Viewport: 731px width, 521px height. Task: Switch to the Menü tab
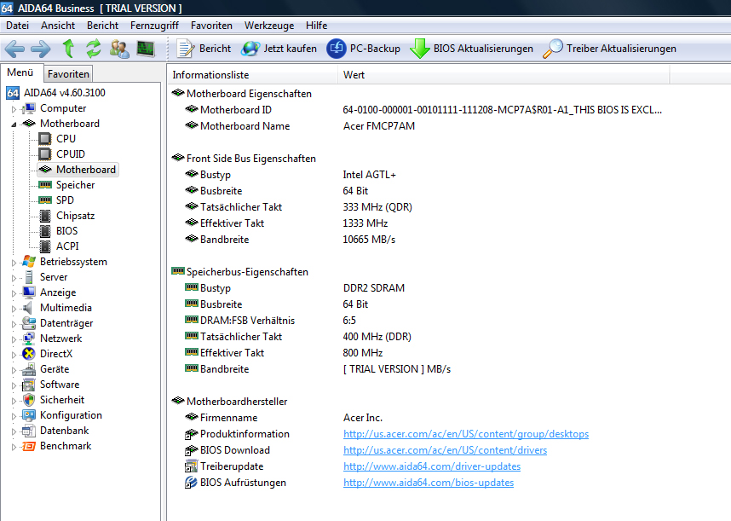click(20, 72)
